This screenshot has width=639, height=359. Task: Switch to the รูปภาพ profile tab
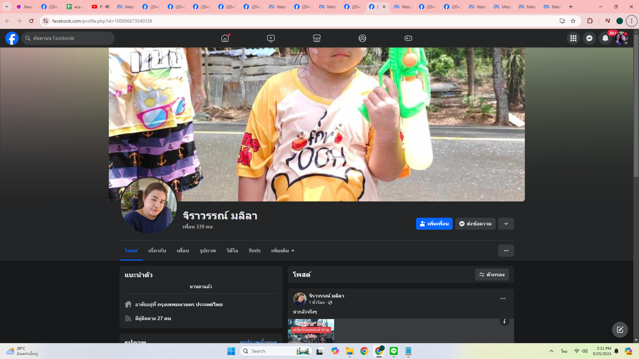208,251
